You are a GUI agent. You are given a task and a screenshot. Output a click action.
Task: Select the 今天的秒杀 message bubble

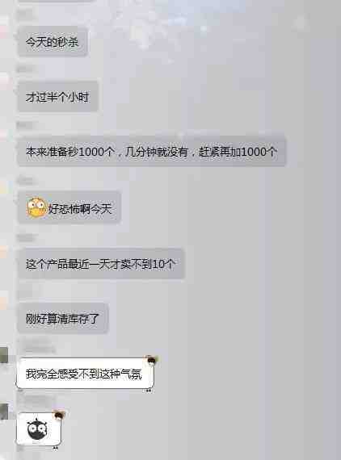pos(53,42)
